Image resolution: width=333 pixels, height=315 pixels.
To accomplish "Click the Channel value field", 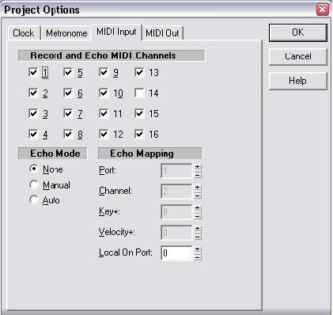I will coord(176,192).
